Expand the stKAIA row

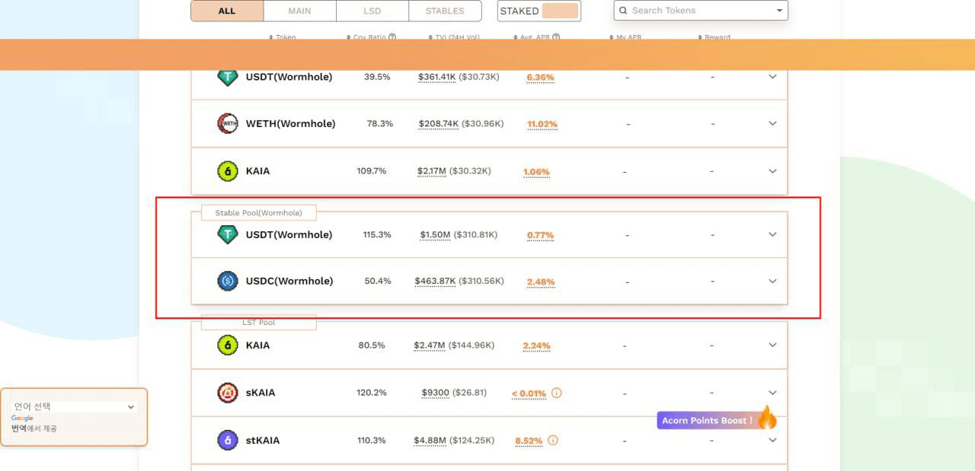(772, 440)
